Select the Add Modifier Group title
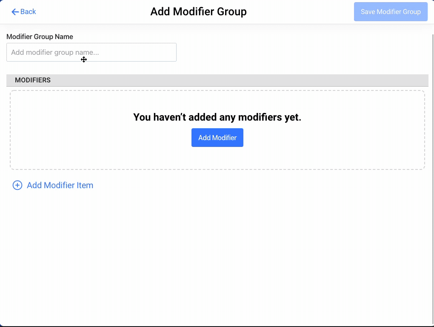434x327 pixels. pos(198,11)
